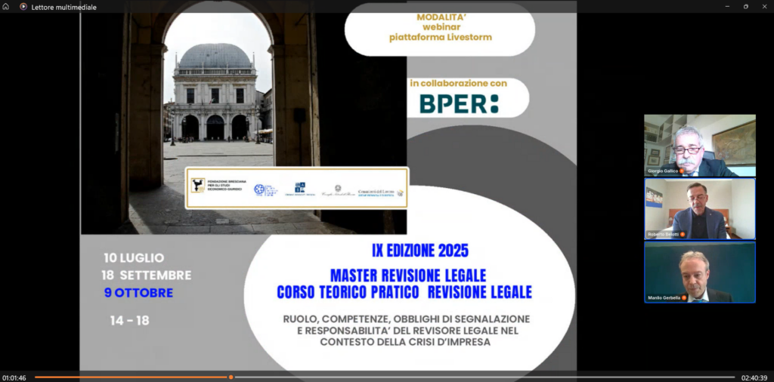
Task: Click the Home icon in title bar
Action: (6, 6)
